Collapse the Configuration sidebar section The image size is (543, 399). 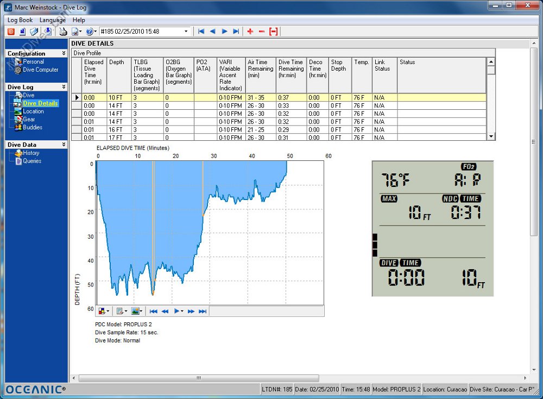64,53
